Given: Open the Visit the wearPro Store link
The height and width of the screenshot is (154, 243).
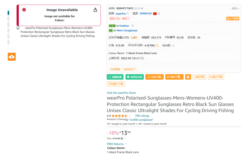Looking at the screenshot, I should [121, 93].
